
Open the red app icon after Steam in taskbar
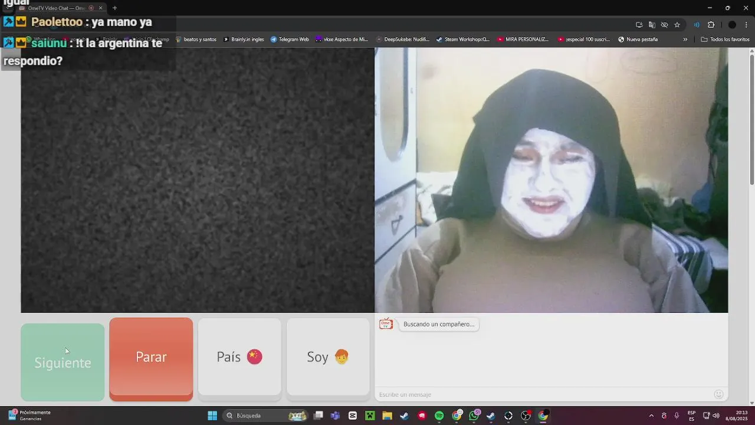click(x=422, y=416)
